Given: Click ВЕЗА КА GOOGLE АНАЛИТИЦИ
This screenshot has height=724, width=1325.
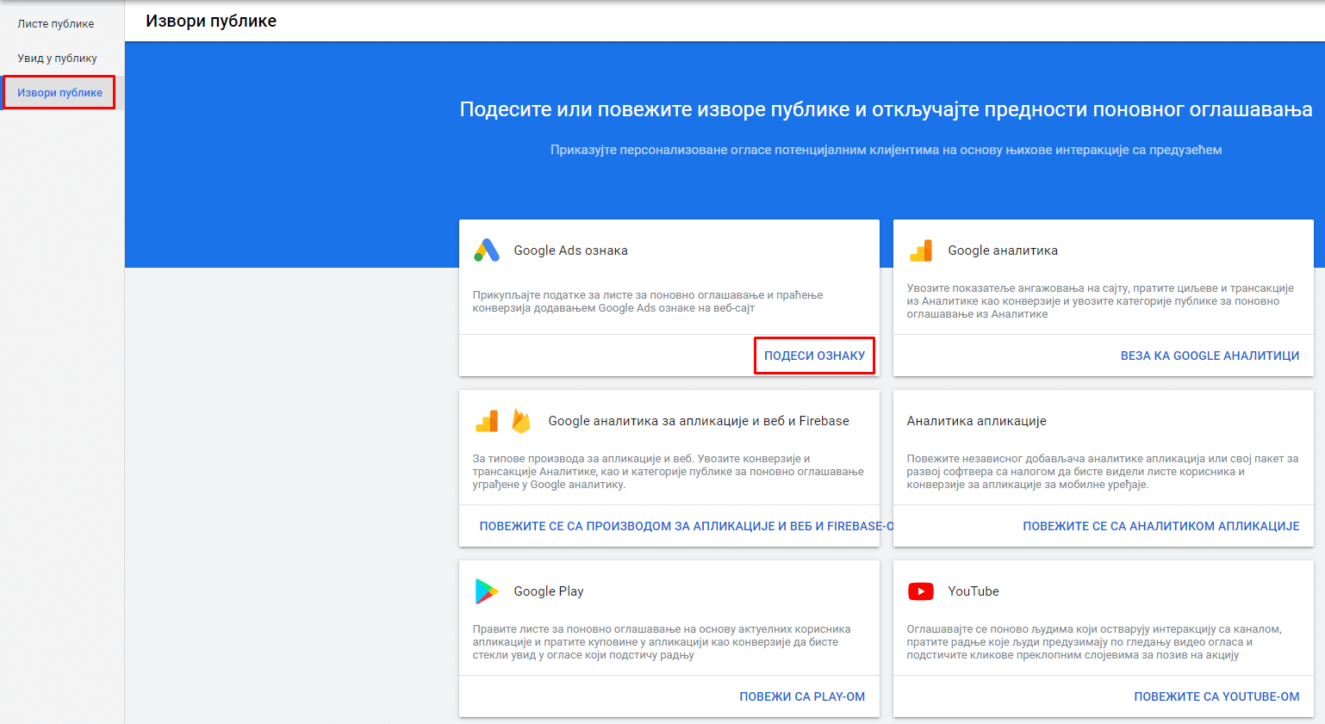Looking at the screenshot, I should point(1210,356).
